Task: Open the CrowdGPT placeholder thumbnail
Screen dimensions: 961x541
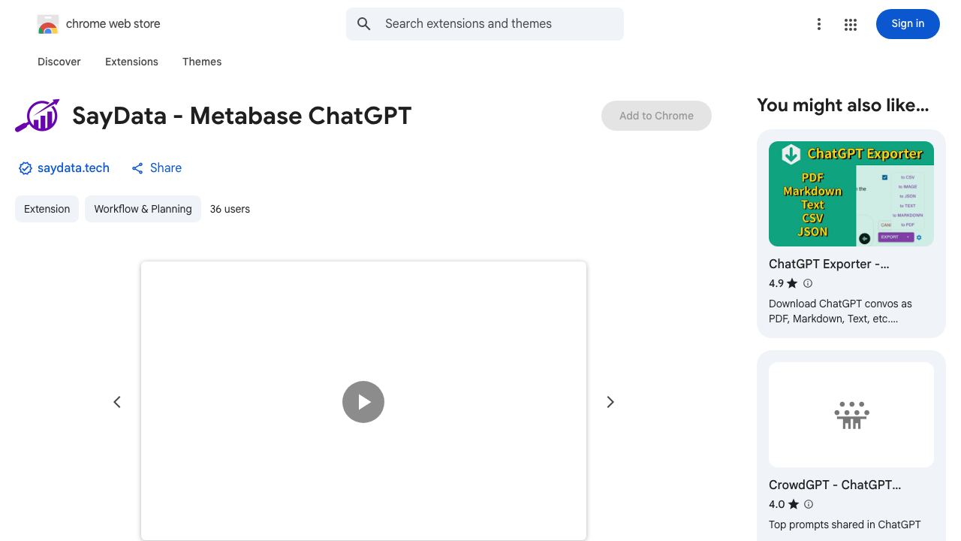Action: [x=851, y=415]
